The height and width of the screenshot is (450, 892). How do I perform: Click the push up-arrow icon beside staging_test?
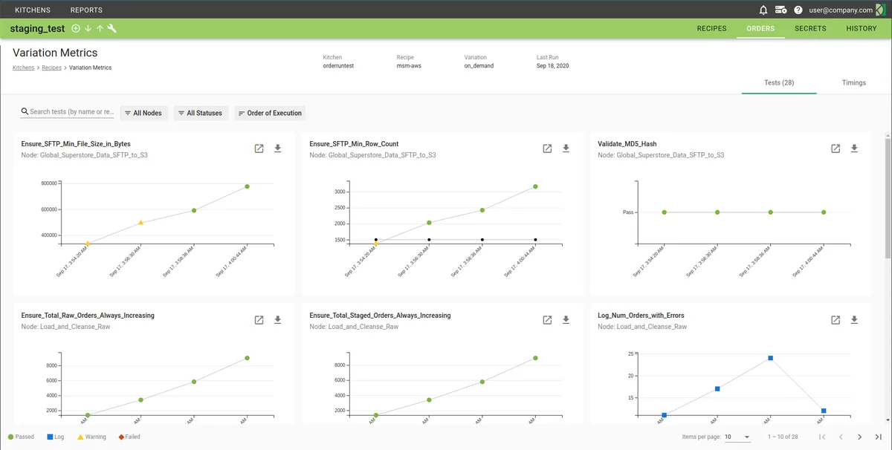click(100, 28)
